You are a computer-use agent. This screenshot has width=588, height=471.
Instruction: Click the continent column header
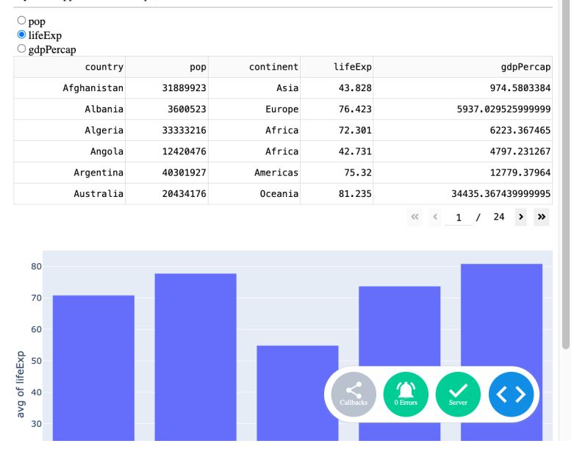click(x=254, y=67)
